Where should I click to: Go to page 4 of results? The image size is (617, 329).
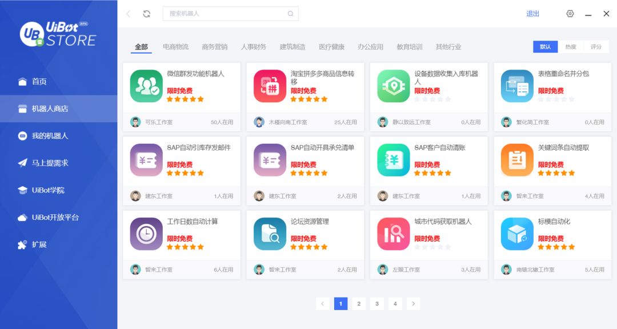pos(395,303)
